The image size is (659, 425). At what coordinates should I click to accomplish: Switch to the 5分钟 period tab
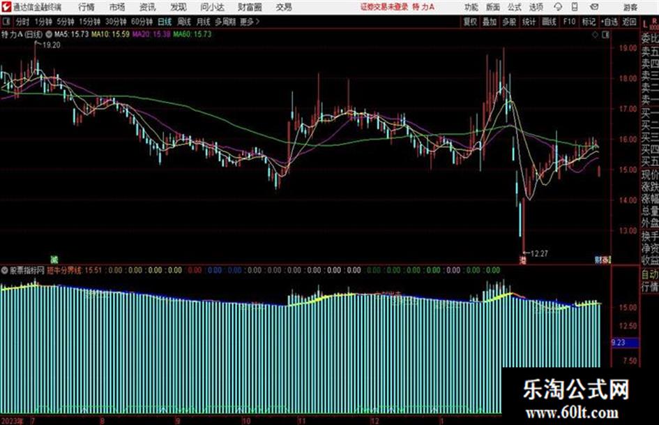[x=65, y=22]
